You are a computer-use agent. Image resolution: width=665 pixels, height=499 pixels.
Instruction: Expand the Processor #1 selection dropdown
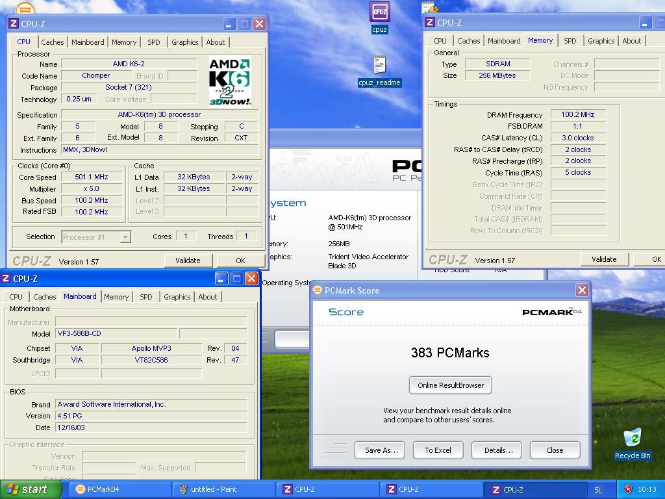tap(125, 237)
